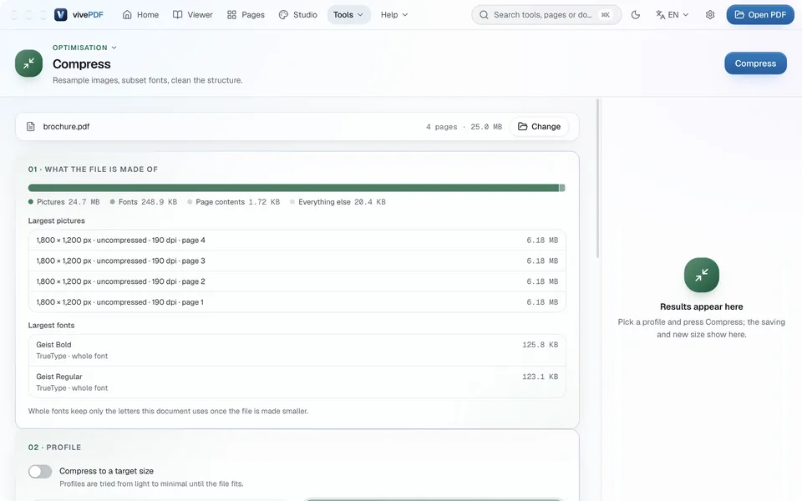Toggle dark mode moon icon
802x501 pixels.
pyautogui.click(x=636, y=15)
